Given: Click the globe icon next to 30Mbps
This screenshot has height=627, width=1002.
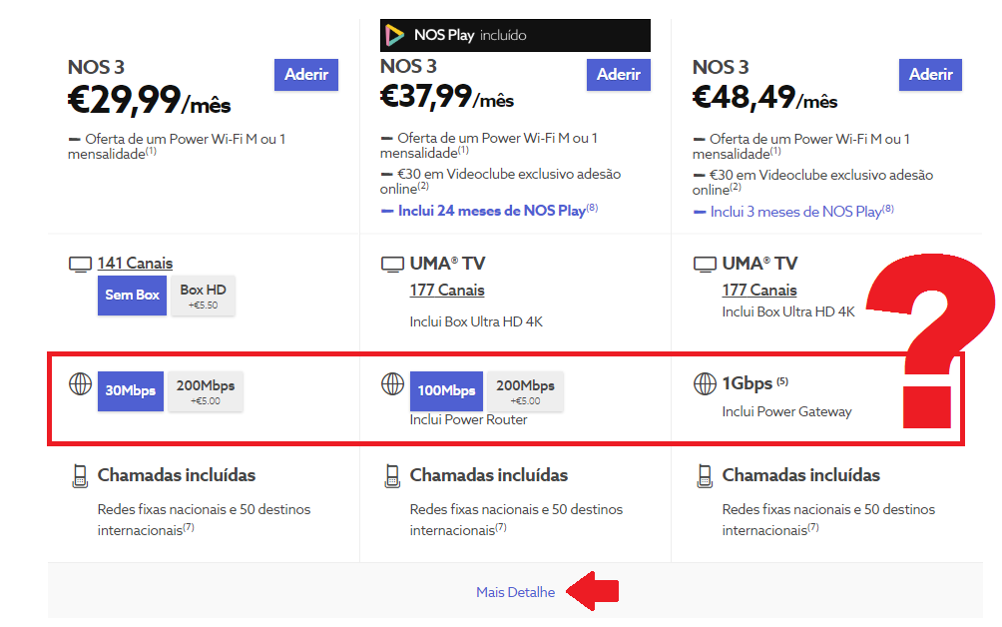Looking at the screenshot, I should pyautogui.click(x=80, y=384).
